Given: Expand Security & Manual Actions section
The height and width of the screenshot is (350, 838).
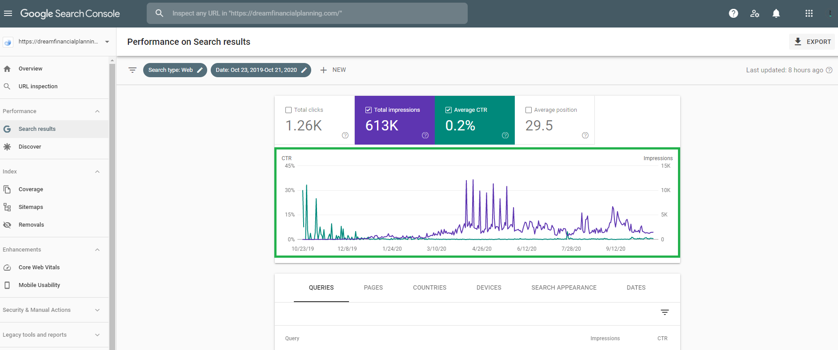Looking at the screenshot, I should pyautogui.click(x=97, y=310).
